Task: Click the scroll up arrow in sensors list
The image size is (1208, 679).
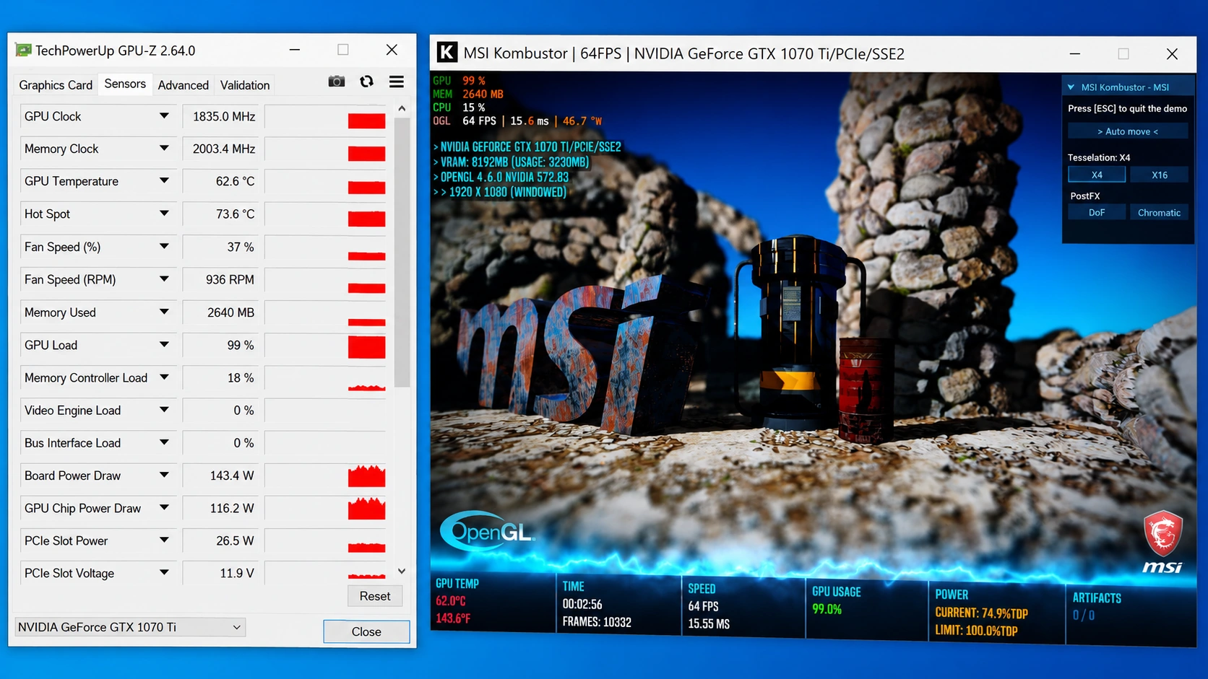Action: 402,108
